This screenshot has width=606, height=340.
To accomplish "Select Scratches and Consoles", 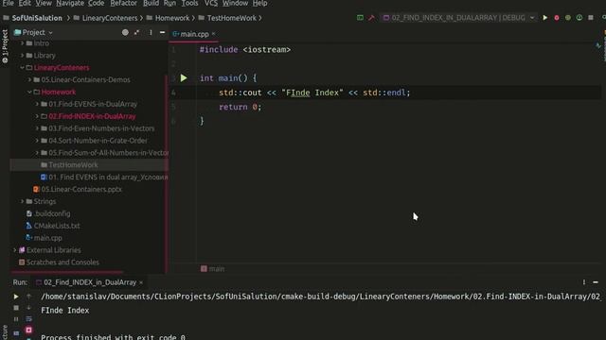I will coord(62,263).
